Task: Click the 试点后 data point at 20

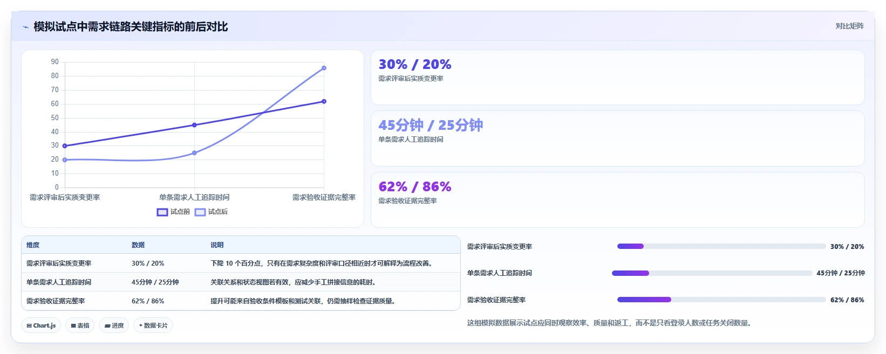Action: [x=65, y=160]
